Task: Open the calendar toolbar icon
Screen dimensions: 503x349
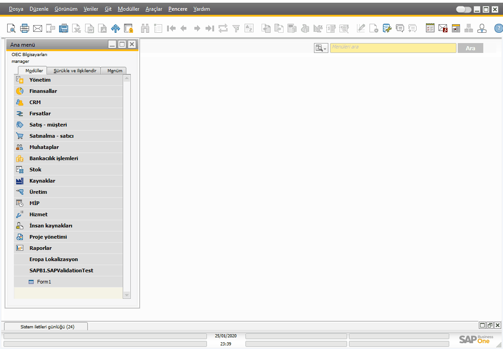Action: click(456, 28)
